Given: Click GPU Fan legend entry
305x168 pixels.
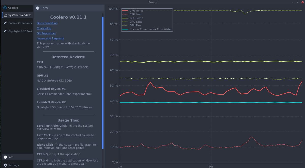Looking at the screenshot, I should click(131, 25).
